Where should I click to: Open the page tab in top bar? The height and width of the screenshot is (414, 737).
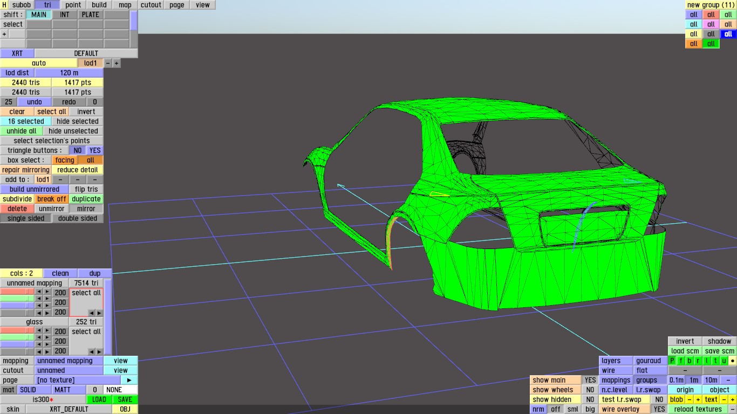coord(177,5)
